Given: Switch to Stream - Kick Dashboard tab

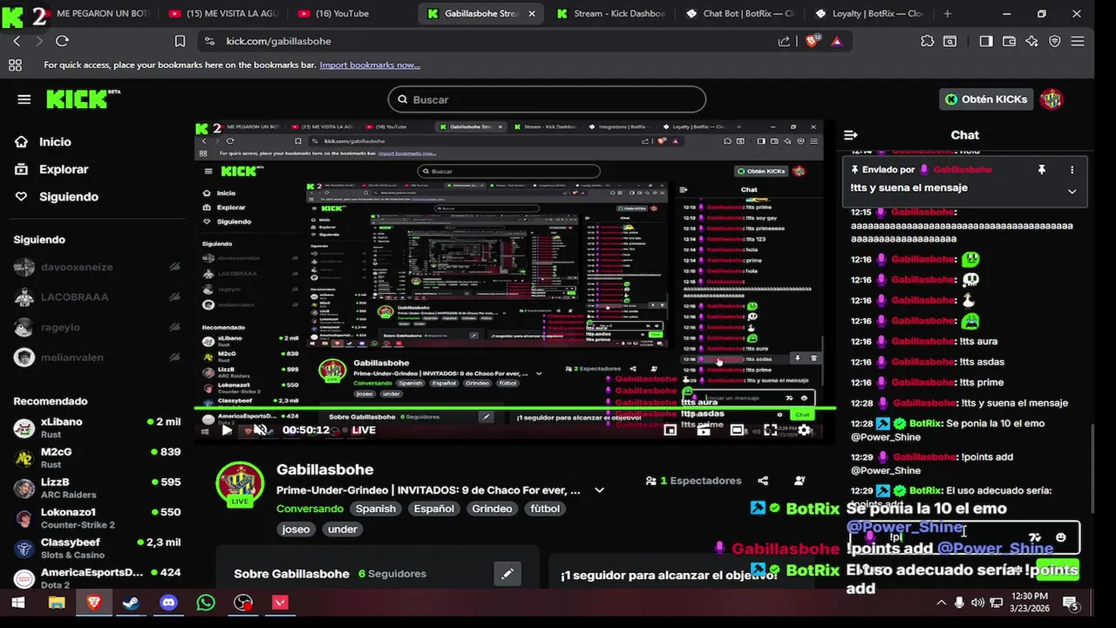Looking at the screenshot, I should point(610,14).
